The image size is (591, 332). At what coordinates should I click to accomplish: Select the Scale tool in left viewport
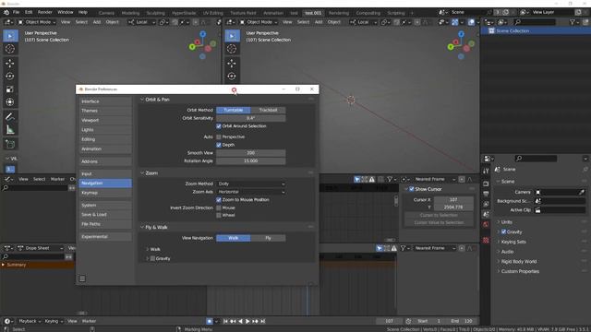(x=10, y=89)
